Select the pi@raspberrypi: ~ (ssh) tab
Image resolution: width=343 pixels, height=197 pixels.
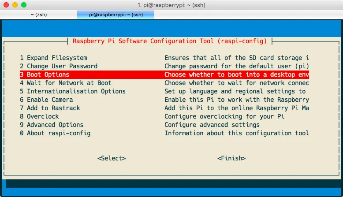[116, 15]
